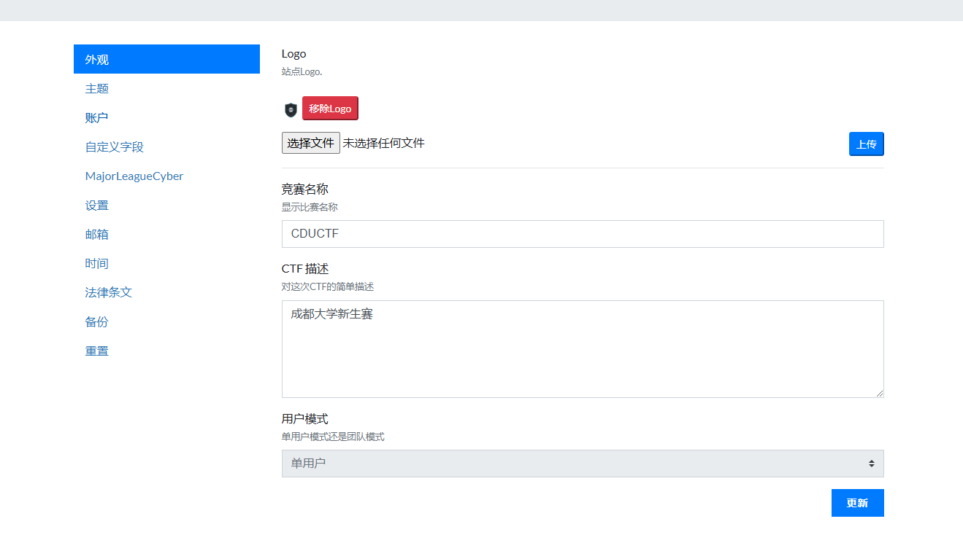Go to the 自定义字段 tab
The height and width of the screenshot is (551, 963).
115,147
